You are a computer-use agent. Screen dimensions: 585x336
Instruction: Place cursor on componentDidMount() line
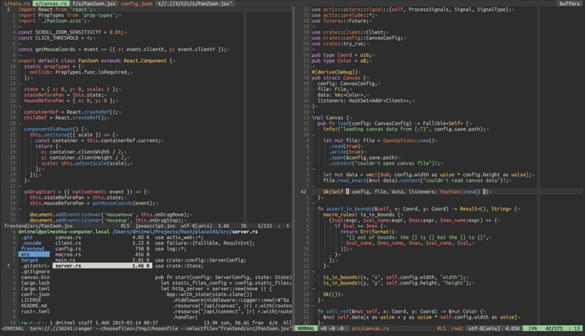click(55, 130)
